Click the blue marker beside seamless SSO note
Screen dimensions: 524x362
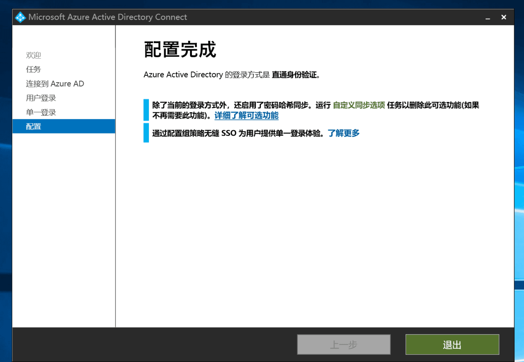[x=146, y=133]
